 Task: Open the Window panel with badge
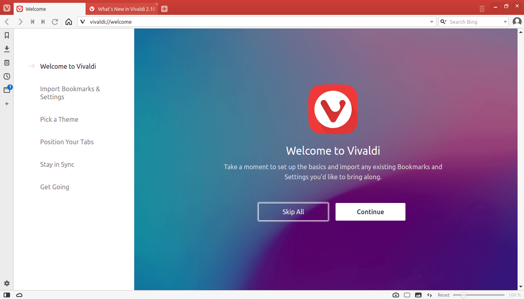(7, 90)
